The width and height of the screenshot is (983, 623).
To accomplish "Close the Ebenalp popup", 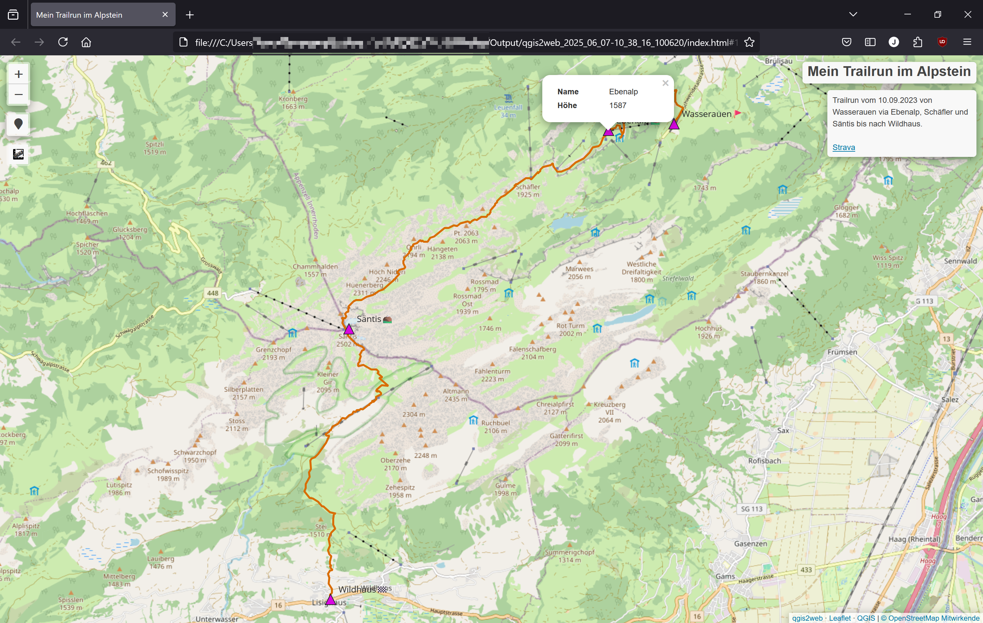I will [665, 83].
